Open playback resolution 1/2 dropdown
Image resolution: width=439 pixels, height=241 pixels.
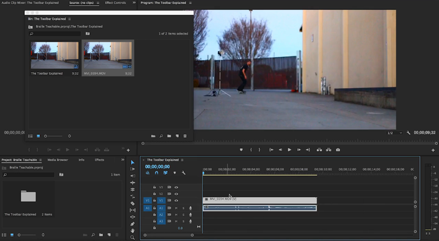pos(395,133)
